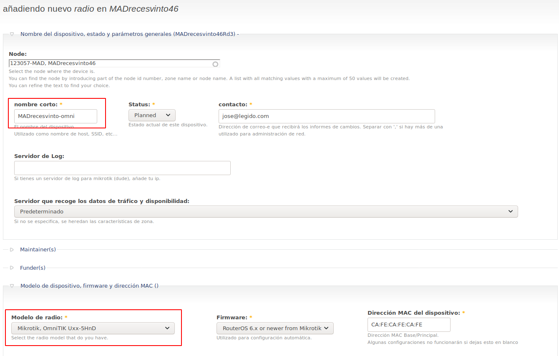Click the contacto email input field
This screenshot has width=559, height=356.
coord(326,116)
